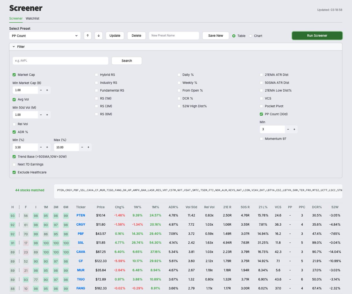Decrease ADR Max value with minus icon
Screen dimensions: 352x294
coord(82,147)
